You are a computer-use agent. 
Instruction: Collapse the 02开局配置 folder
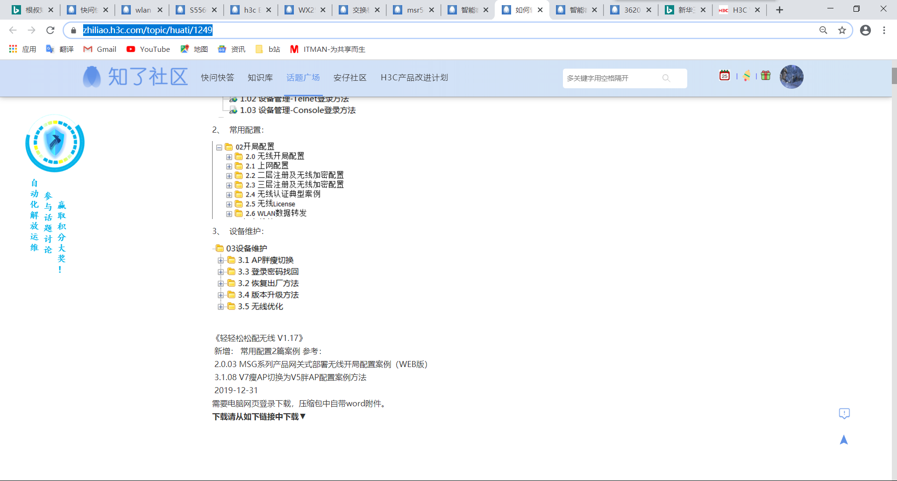[x=219, y=147]
